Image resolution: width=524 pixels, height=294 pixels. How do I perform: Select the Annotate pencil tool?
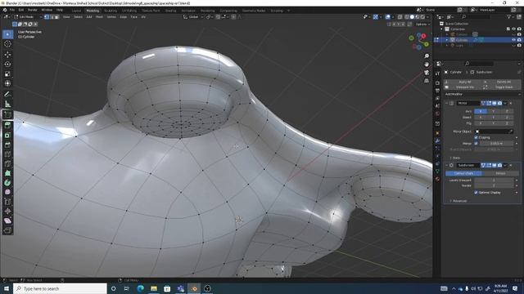[7, 95]
